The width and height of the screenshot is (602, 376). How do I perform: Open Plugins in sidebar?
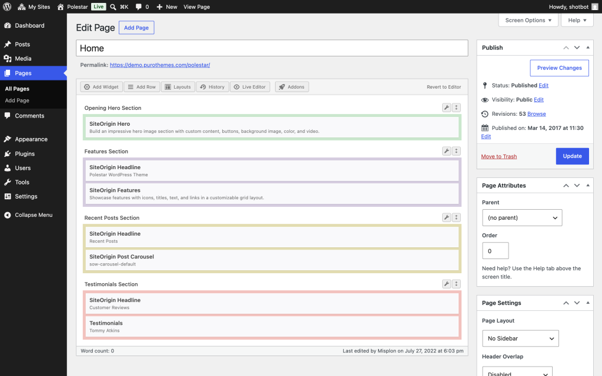point(34,153)
